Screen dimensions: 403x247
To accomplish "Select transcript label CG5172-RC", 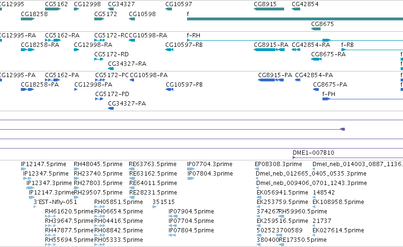I will tap(111, 35).
